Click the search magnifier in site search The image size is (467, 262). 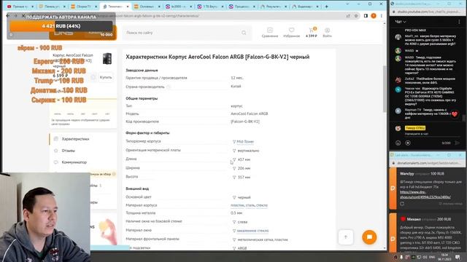click(x=244, y=33)
